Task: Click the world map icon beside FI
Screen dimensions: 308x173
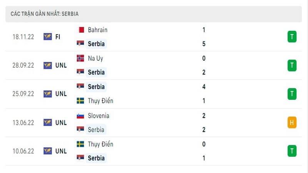Action: [48, 37]
